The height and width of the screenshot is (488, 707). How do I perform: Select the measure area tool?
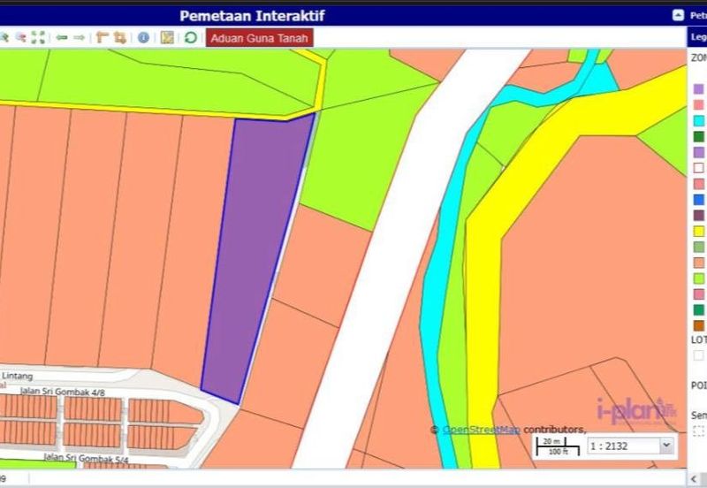(x=119, y=37)
